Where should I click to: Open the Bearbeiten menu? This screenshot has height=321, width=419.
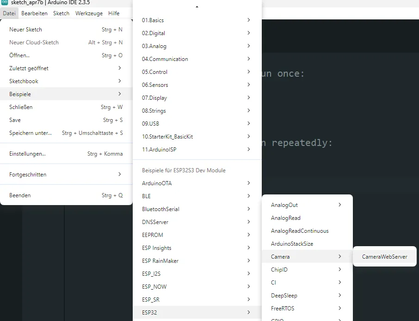pos(34,13)
